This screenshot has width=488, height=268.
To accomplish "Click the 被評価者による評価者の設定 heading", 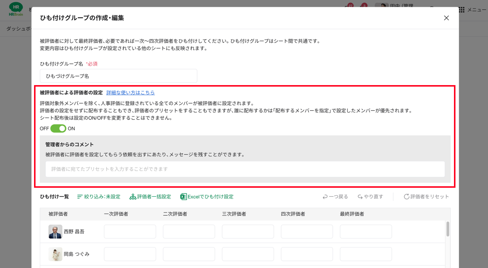I will [71, 93].
